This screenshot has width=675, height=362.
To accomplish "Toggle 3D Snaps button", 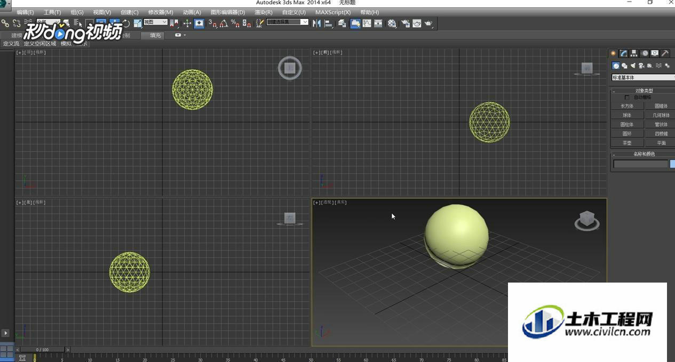I will (213, 23).
